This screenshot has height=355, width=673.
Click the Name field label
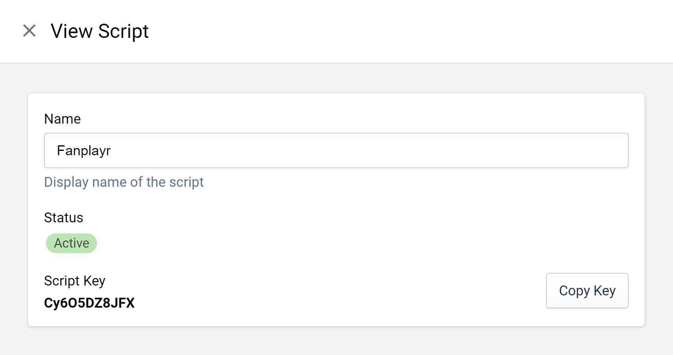coord(63,119)
